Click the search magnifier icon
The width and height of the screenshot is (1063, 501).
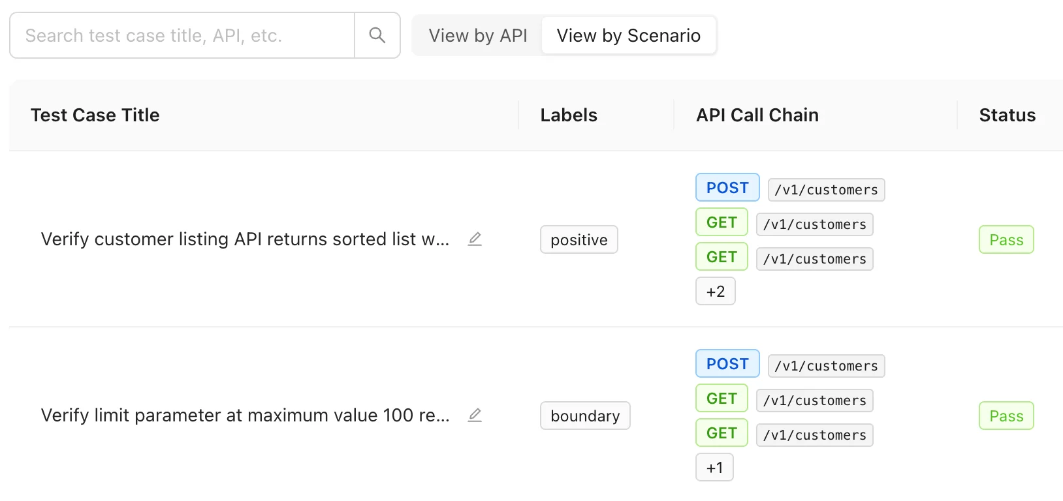pyautogui.click(x=377, y=35)
